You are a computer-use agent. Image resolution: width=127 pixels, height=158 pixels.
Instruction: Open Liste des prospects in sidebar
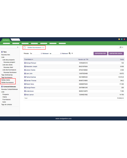[x=8, y=60]
